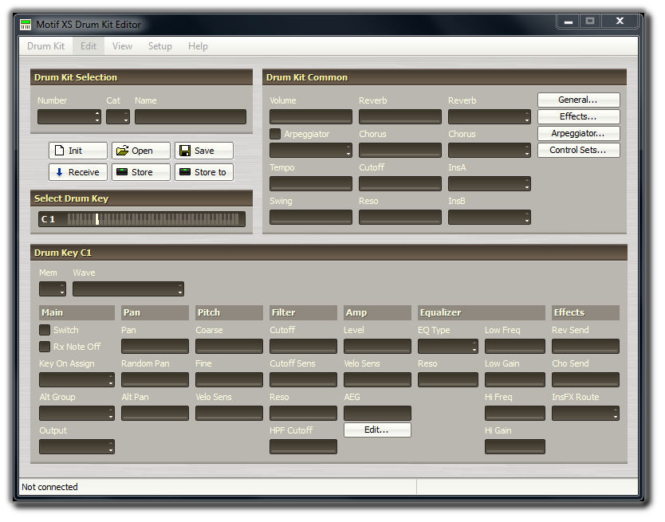Screen dimensions: 665x522
Task: Click the blue down arrow Receive icon
Action: pyautogui.click(x=59, y=172)
